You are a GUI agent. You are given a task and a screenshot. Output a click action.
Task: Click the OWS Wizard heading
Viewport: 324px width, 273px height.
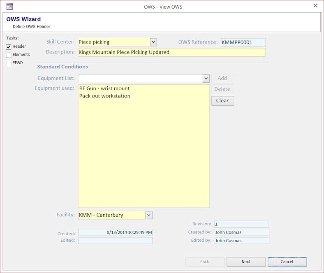point(23,19)
